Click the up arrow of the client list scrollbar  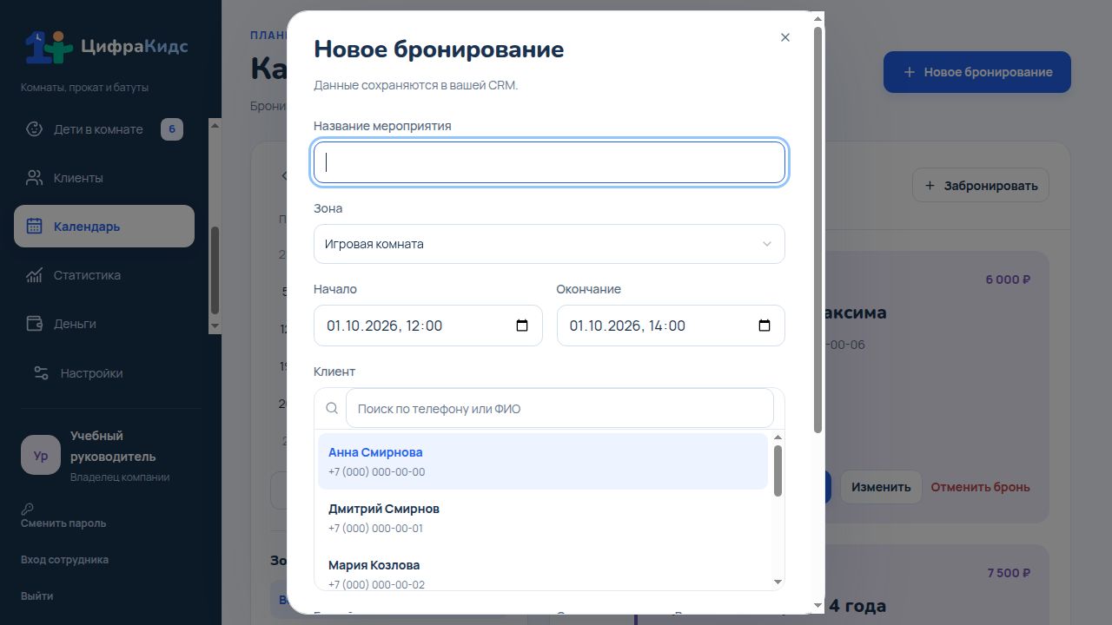[778, 437]
